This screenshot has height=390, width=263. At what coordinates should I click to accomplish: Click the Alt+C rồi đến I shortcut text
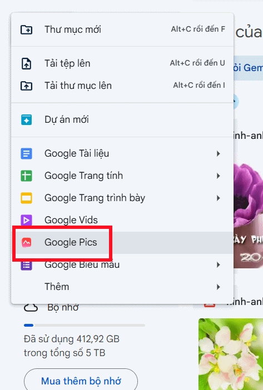[x=199, y=86]
